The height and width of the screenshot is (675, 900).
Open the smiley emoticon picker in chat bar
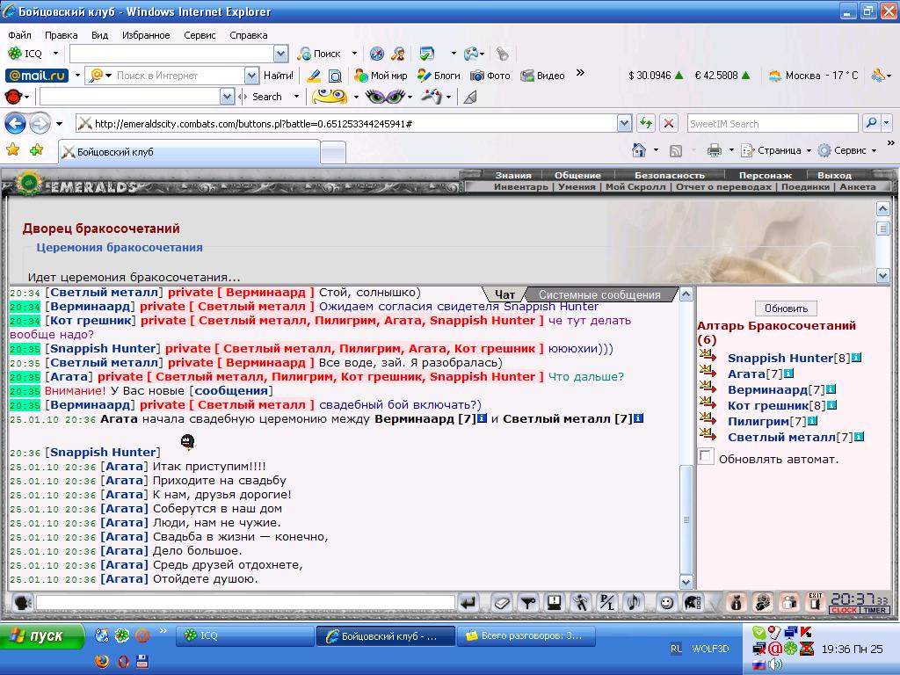(666, 603)
